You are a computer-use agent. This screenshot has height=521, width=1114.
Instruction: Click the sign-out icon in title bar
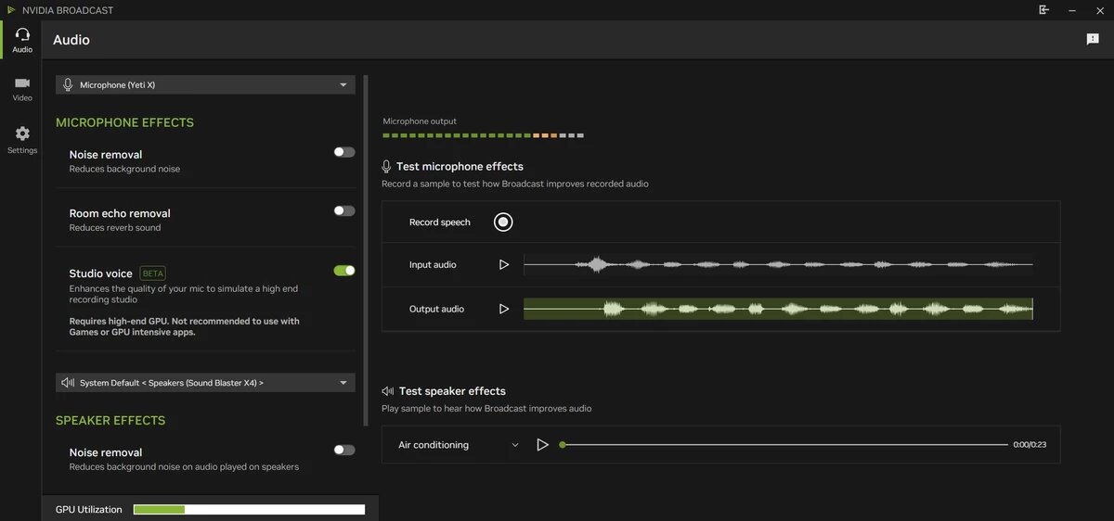[x=1044, y=9]
